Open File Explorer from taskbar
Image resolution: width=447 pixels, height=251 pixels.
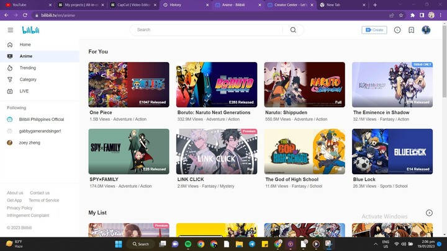coord(239,244)
